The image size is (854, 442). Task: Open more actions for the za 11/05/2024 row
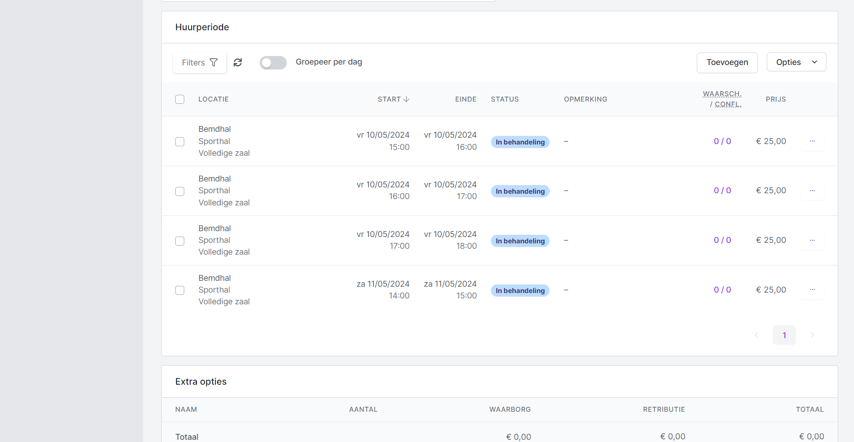pos(812,290)
